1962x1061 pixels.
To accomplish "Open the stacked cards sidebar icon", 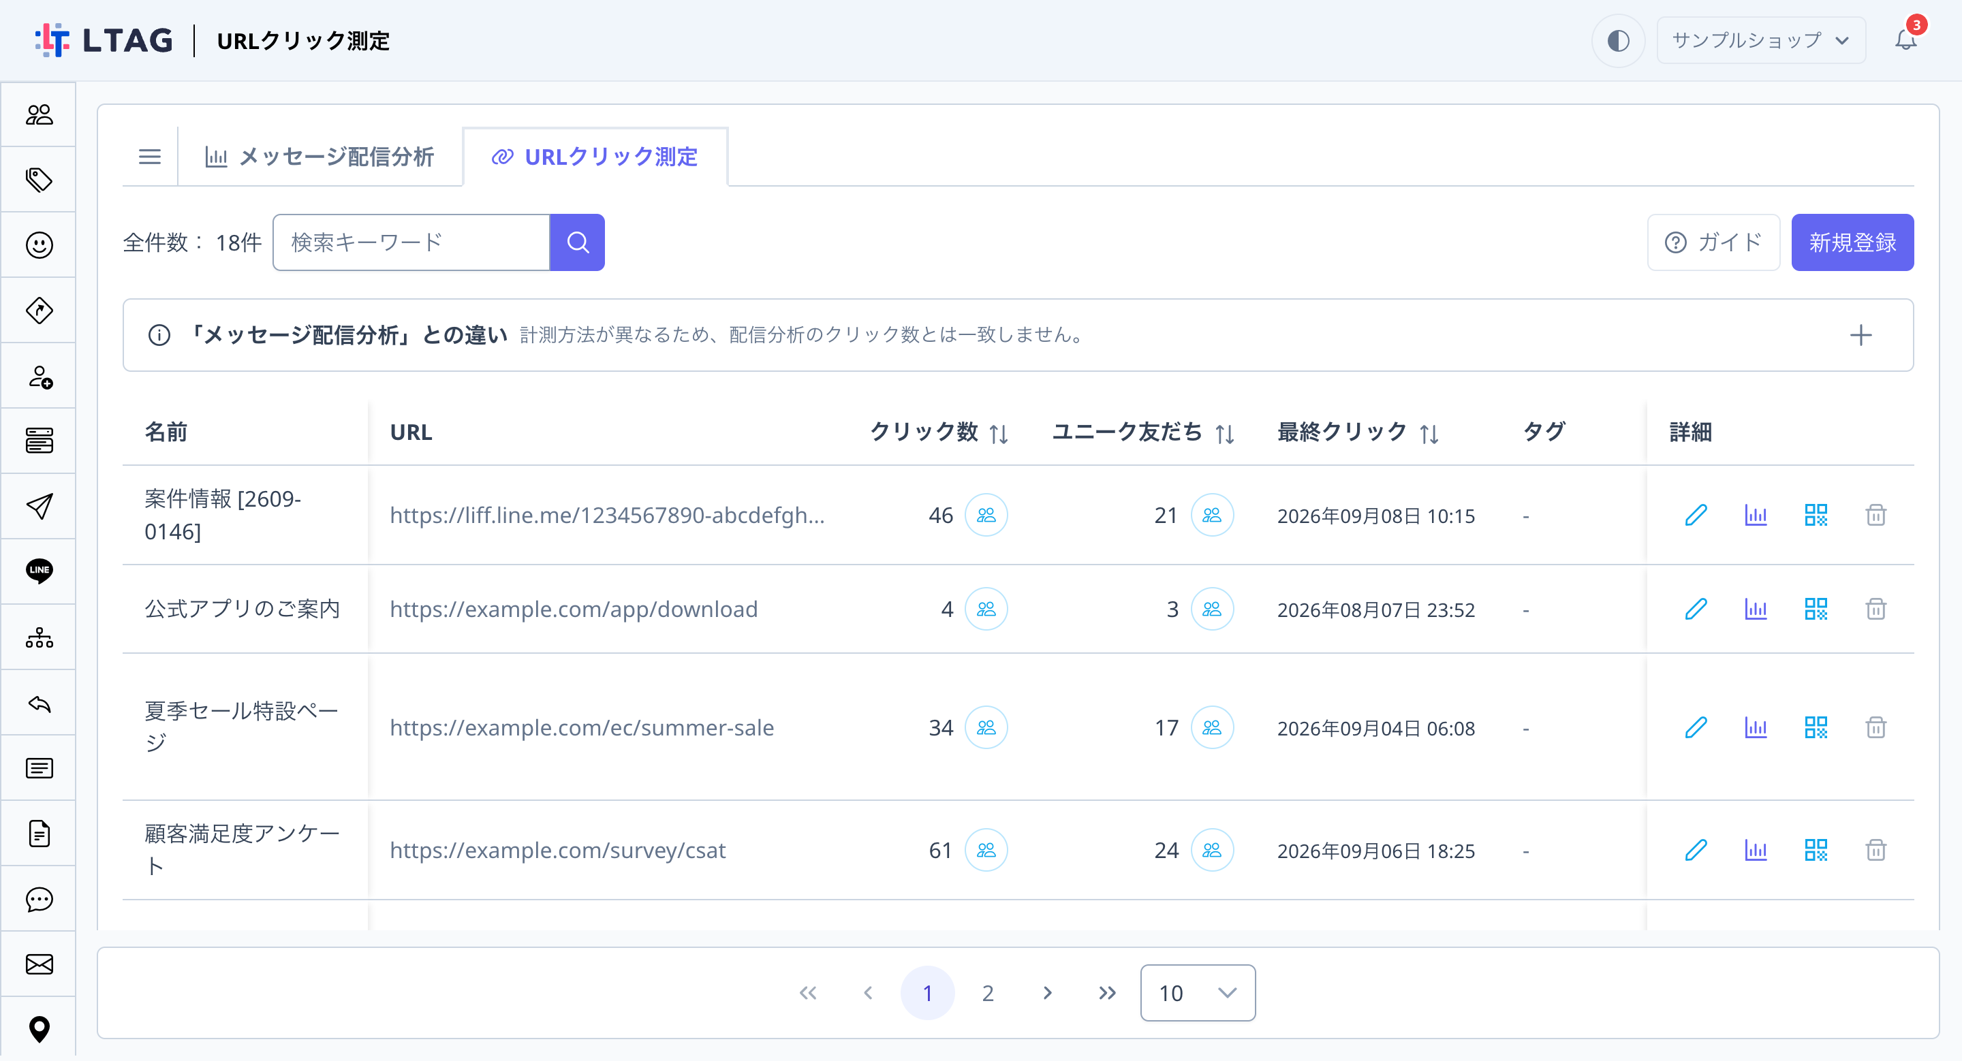I will [39, 441].
